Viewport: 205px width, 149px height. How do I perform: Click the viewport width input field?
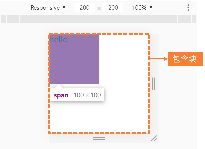tap(84, 7)
